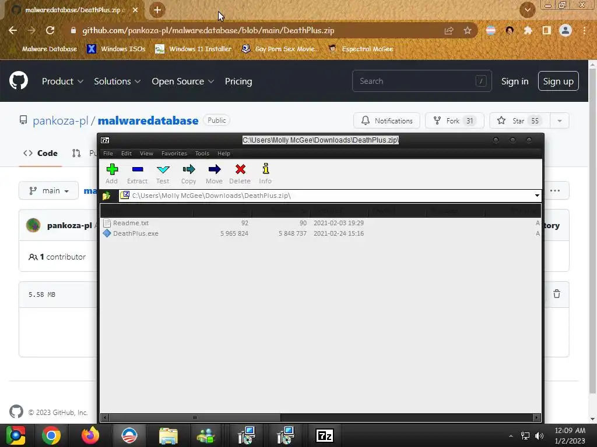Open the Help menu in 7-Zip
The width and height of the screenshot is (597, 447).
point(224,153)
